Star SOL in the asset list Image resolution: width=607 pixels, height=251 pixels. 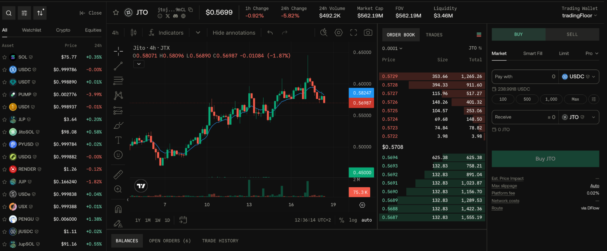[x=5, y=57]
